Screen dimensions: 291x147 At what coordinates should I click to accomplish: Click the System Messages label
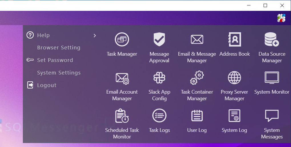pos(272,134)
